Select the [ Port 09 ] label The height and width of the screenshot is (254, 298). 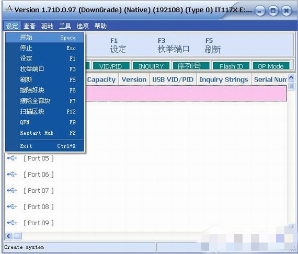click(39, 223)
